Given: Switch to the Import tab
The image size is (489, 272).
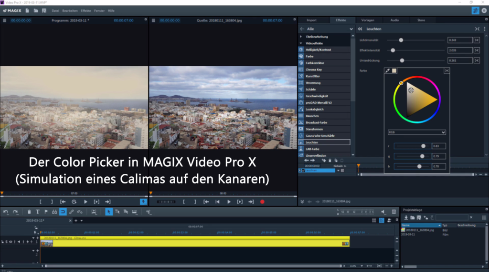Looking at the screenshot, I should (311, 20).
